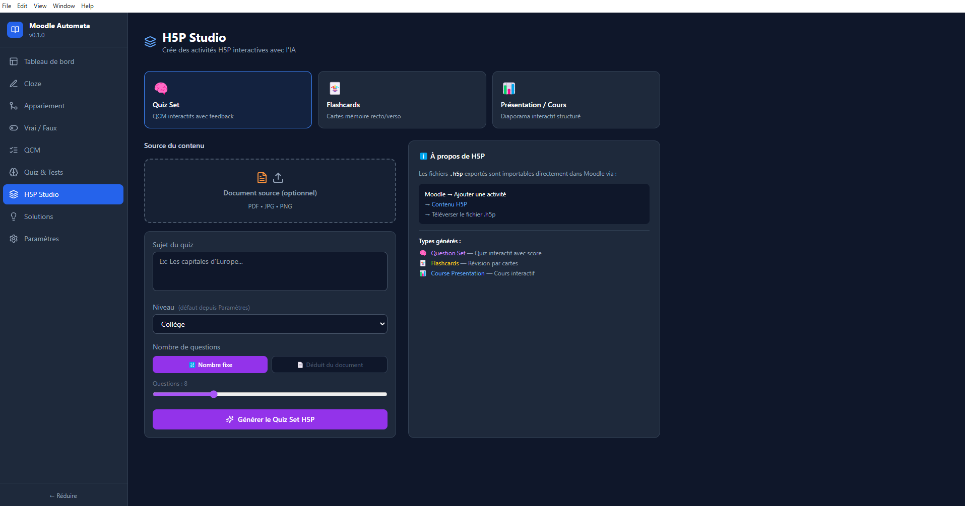Click the info icon beside À propos de H5P
965x506 pixels.
(423, 156)
